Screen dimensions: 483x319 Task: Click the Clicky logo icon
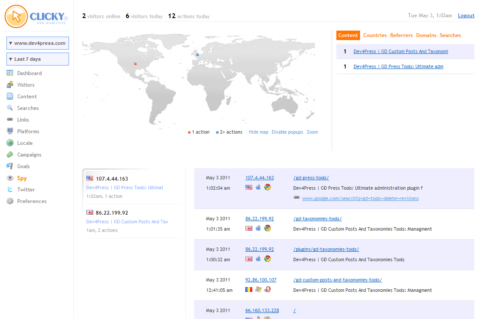16,16
